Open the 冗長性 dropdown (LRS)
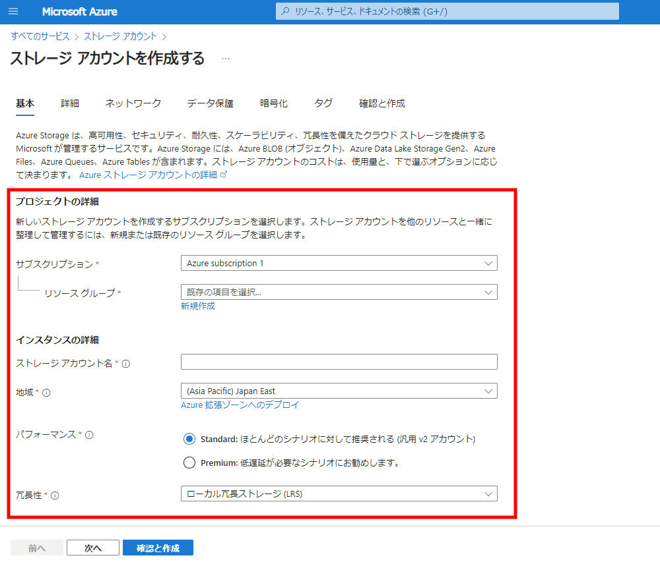Image resolution: width=660 pixels, height=566 pixels. point(339,494)
